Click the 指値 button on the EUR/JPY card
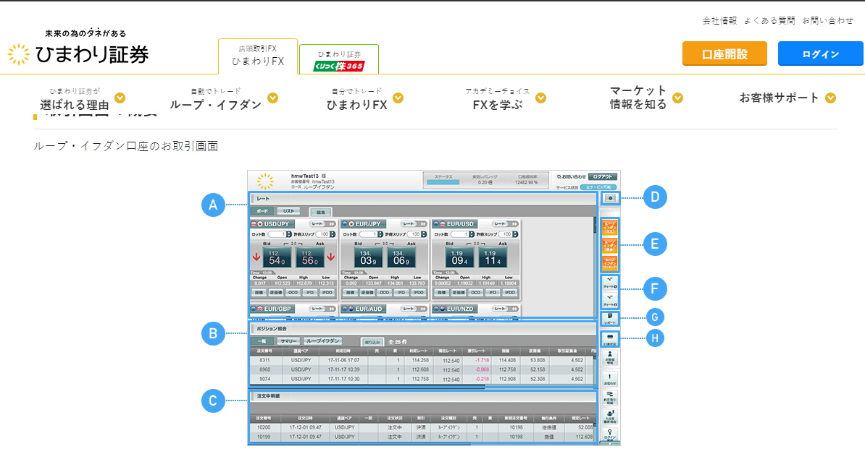 point(350,293)
